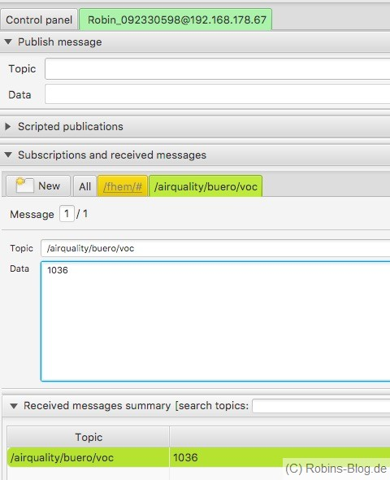The image size is (390, 480).
Task: Click the 1036 value in summary table row
Action: click(185, 457)
